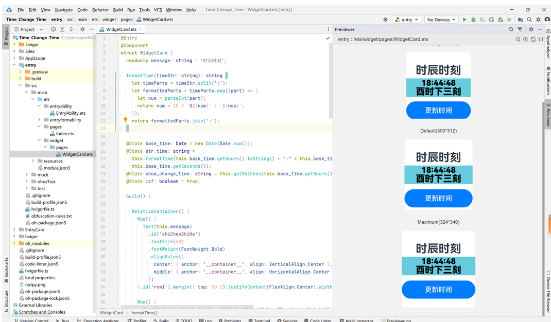Select nutpy.png in project tree
The width and height of the screenshot is (551, 322).
tap(35, 284)
